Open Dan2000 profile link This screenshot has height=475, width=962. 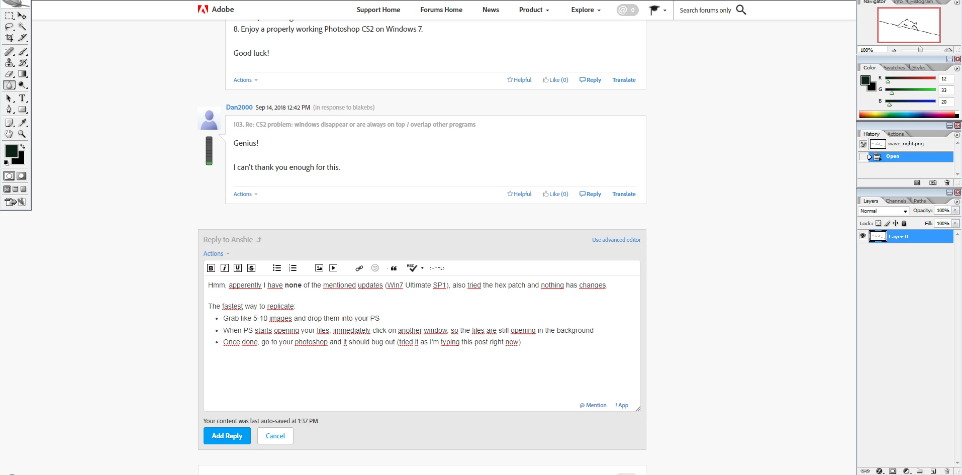pos(239,107)
